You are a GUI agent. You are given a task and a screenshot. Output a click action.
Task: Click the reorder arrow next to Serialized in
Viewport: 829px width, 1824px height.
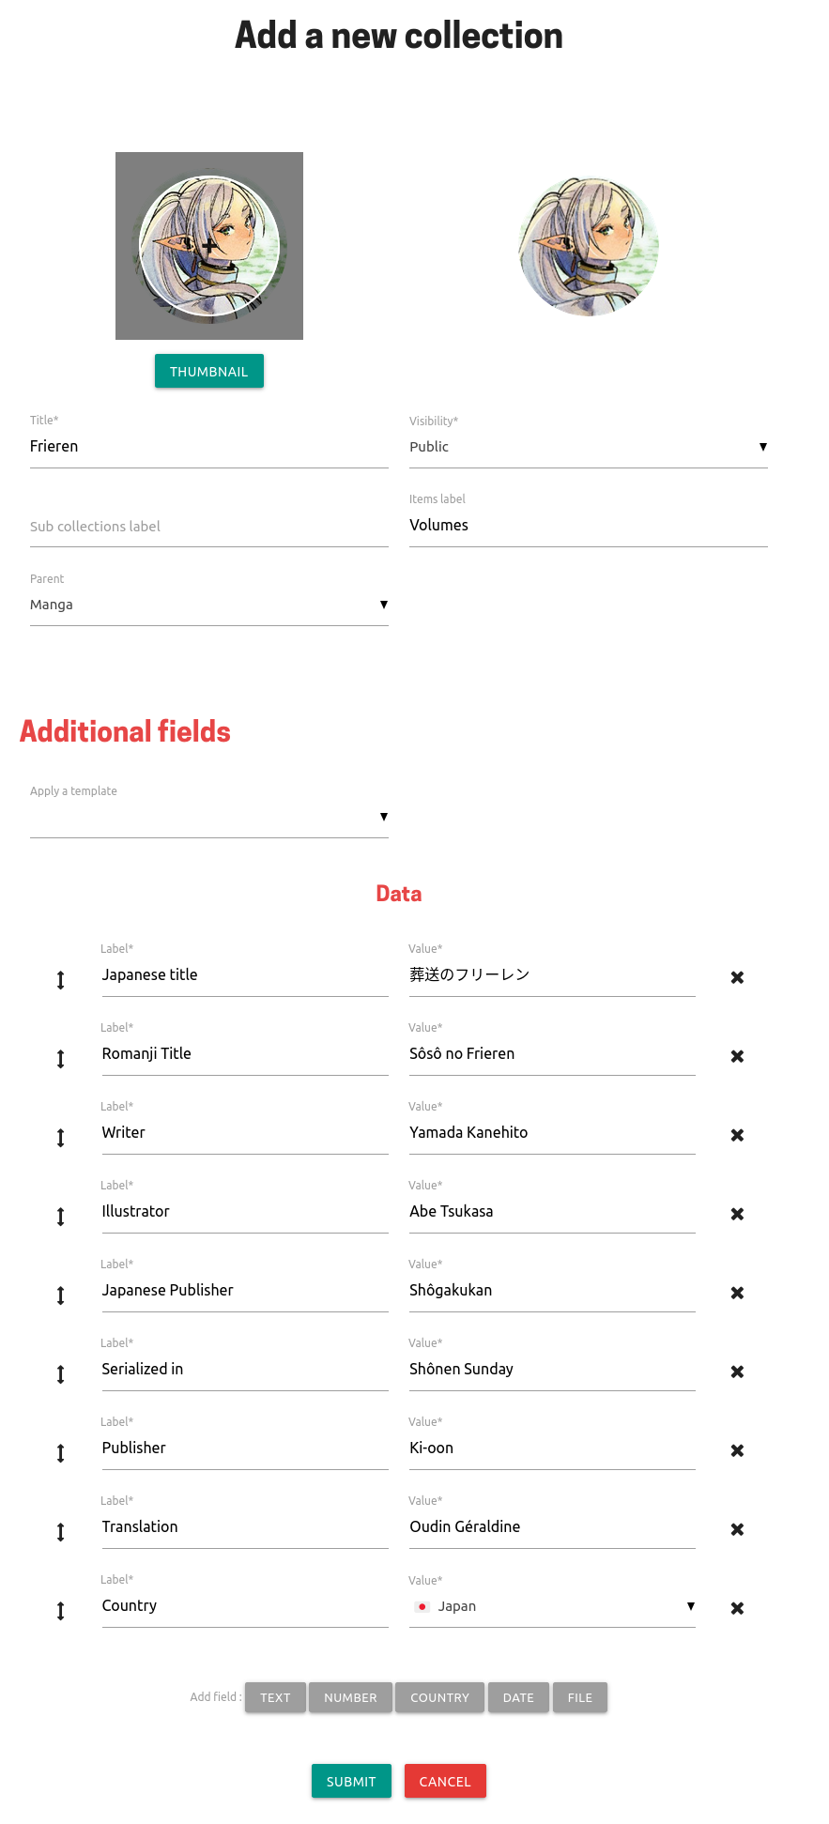60,1374
